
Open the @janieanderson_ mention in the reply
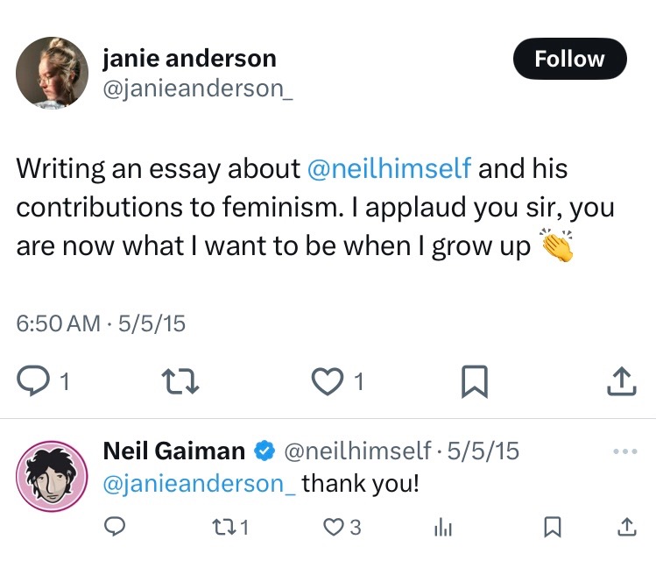[x=200, y=483]
